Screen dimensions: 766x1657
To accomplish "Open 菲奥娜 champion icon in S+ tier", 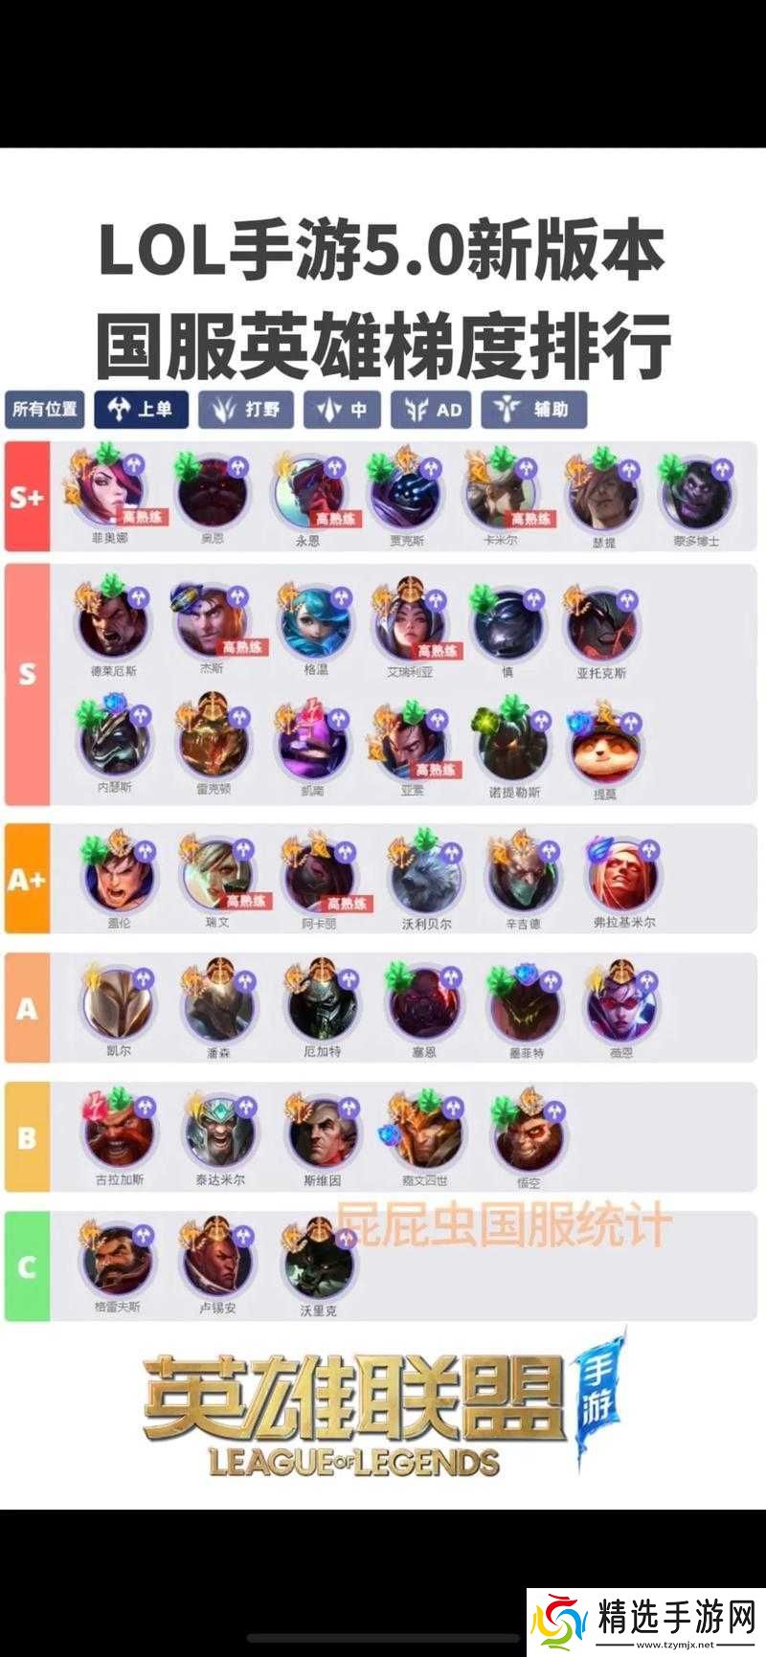I will (x=110, y=490).
